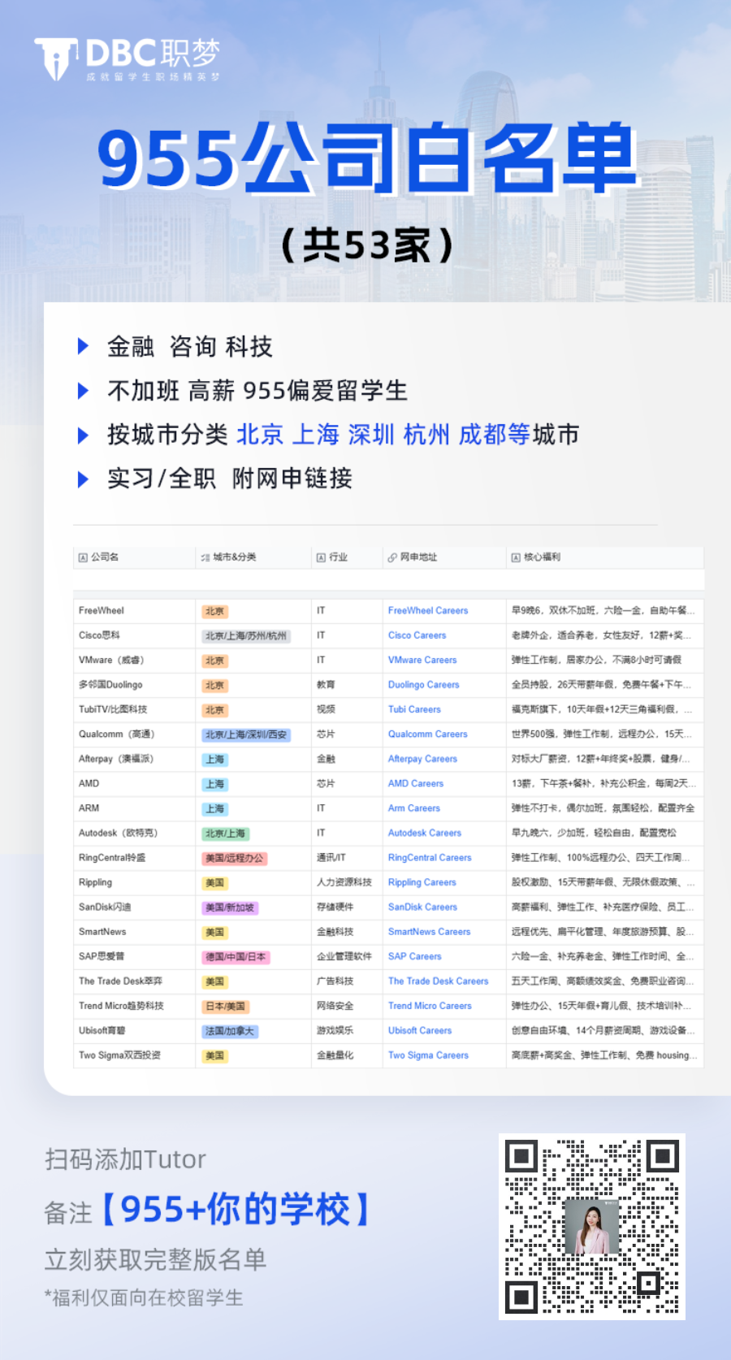Viewport: 731px width, 1360px height.
Task: Follow the VMware Careers link
Action: (422, 661)
